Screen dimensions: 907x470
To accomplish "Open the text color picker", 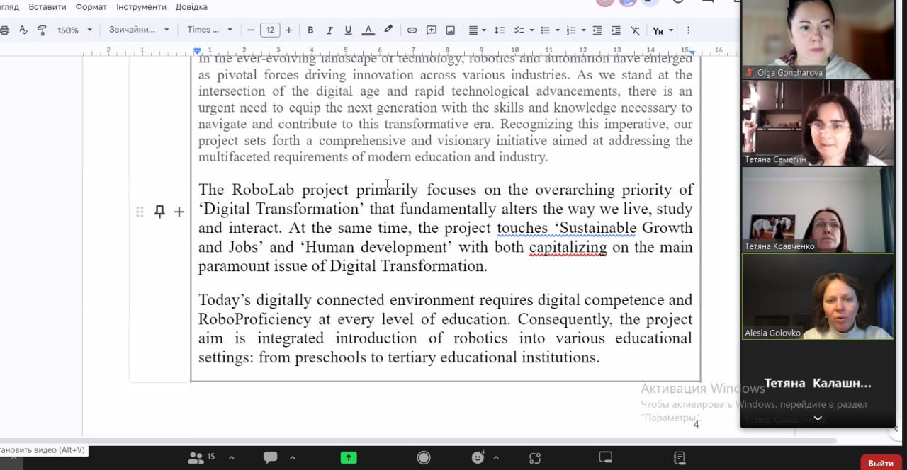I will coord(368,30).
